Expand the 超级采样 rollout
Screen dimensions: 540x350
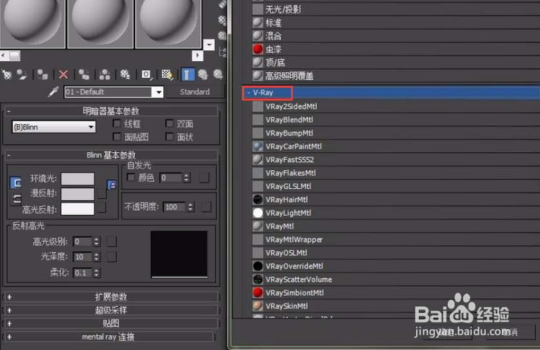pos(110,310)
